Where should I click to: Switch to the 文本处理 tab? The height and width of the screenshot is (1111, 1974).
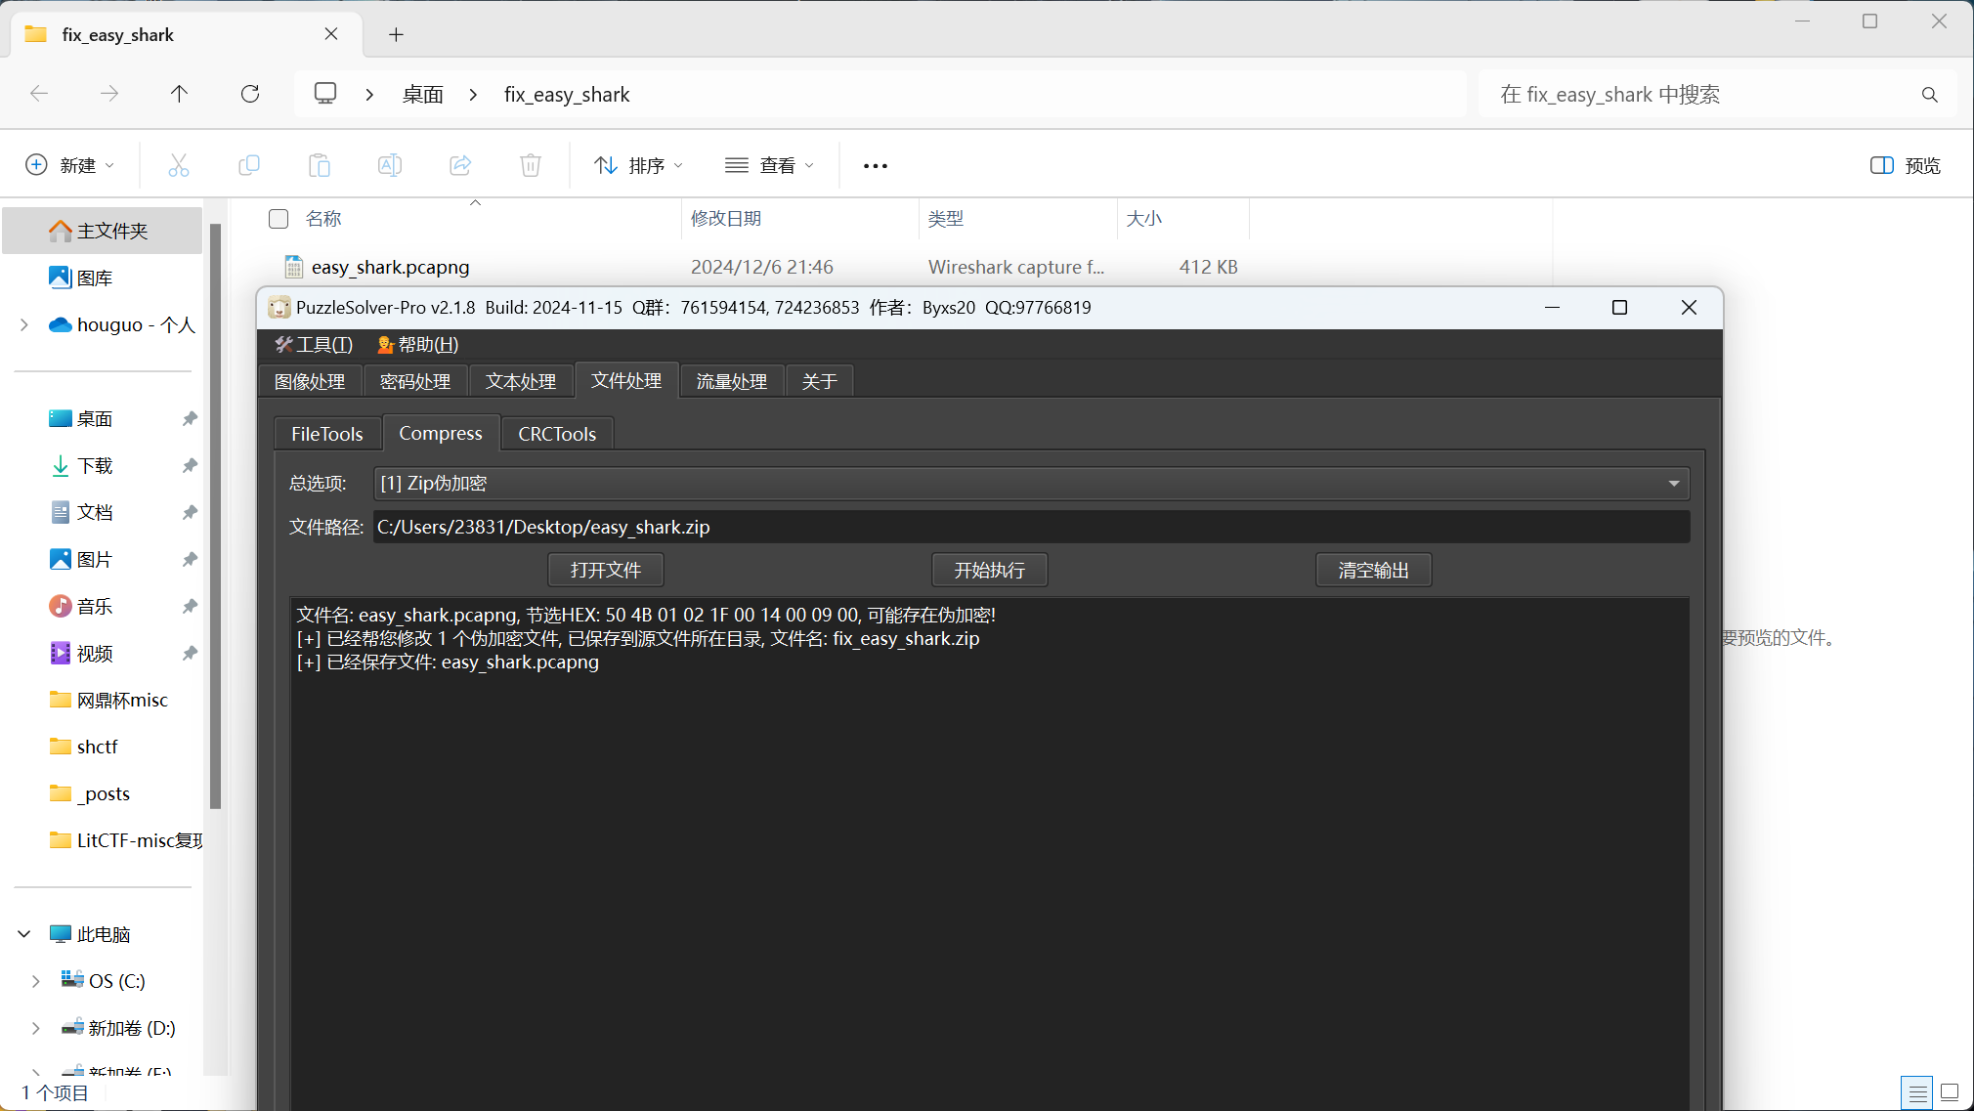[521, 381]
